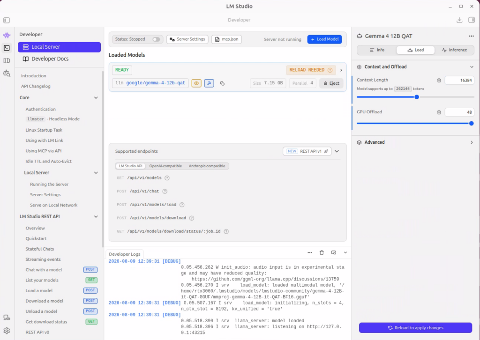Reset Context Length with trash icon

(439, 81)
